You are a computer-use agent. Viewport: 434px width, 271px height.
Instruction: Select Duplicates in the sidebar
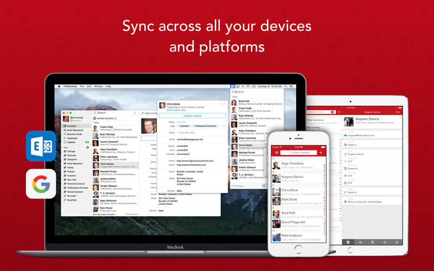(76, 138)
